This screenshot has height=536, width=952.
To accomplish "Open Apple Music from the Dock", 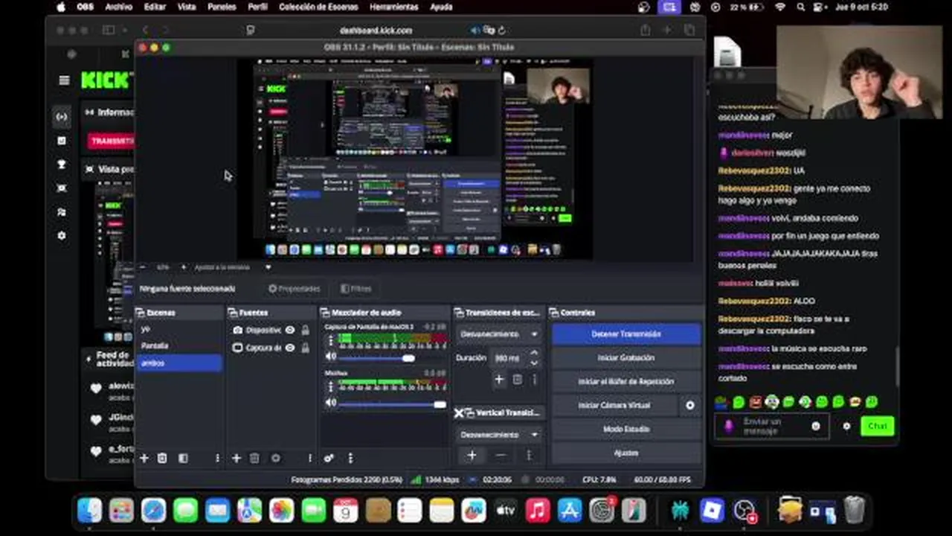I will 537,510.
